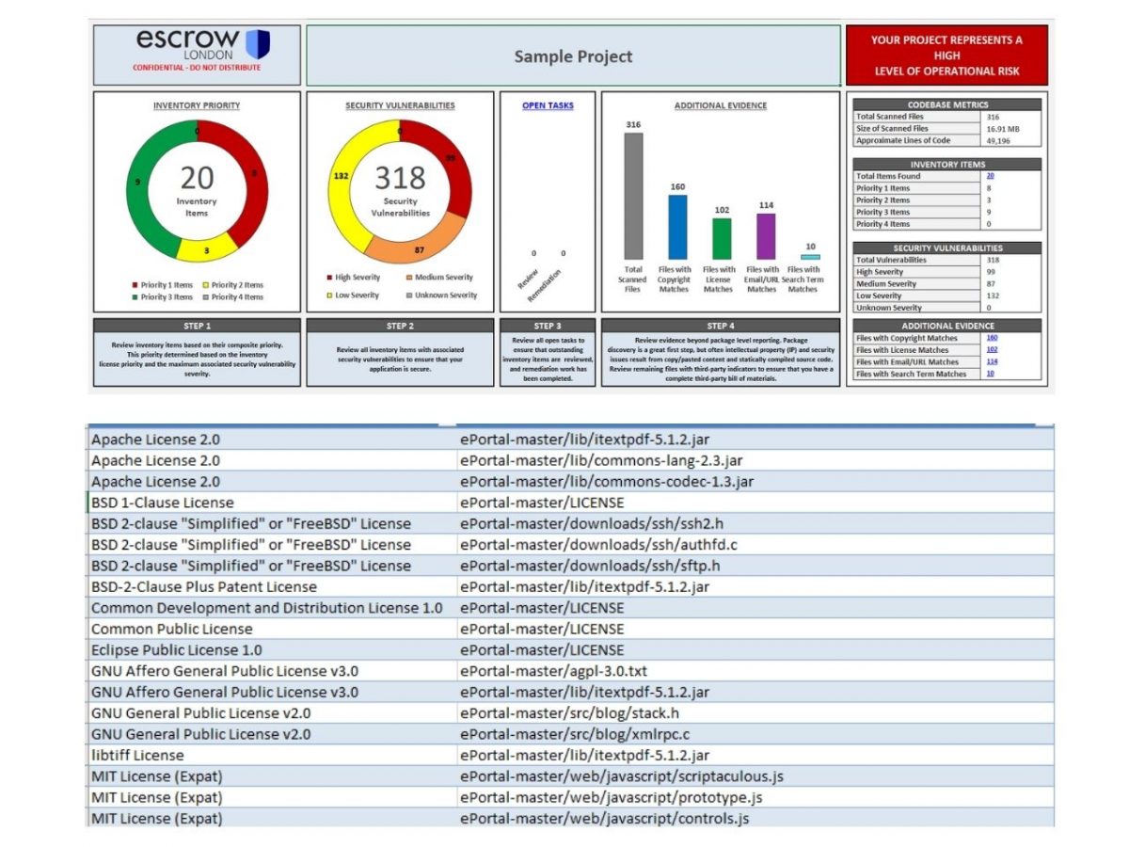Open the License Matches 102 link
Viewport: 1129px width, 847px height.
(x=991, y=350)
